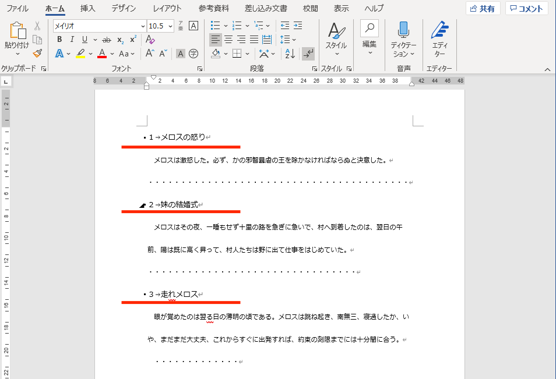The height and width of the screenshot is (379, 556).
Task: Open the font color dropdown arrow
Action: (x=112, y=54)
